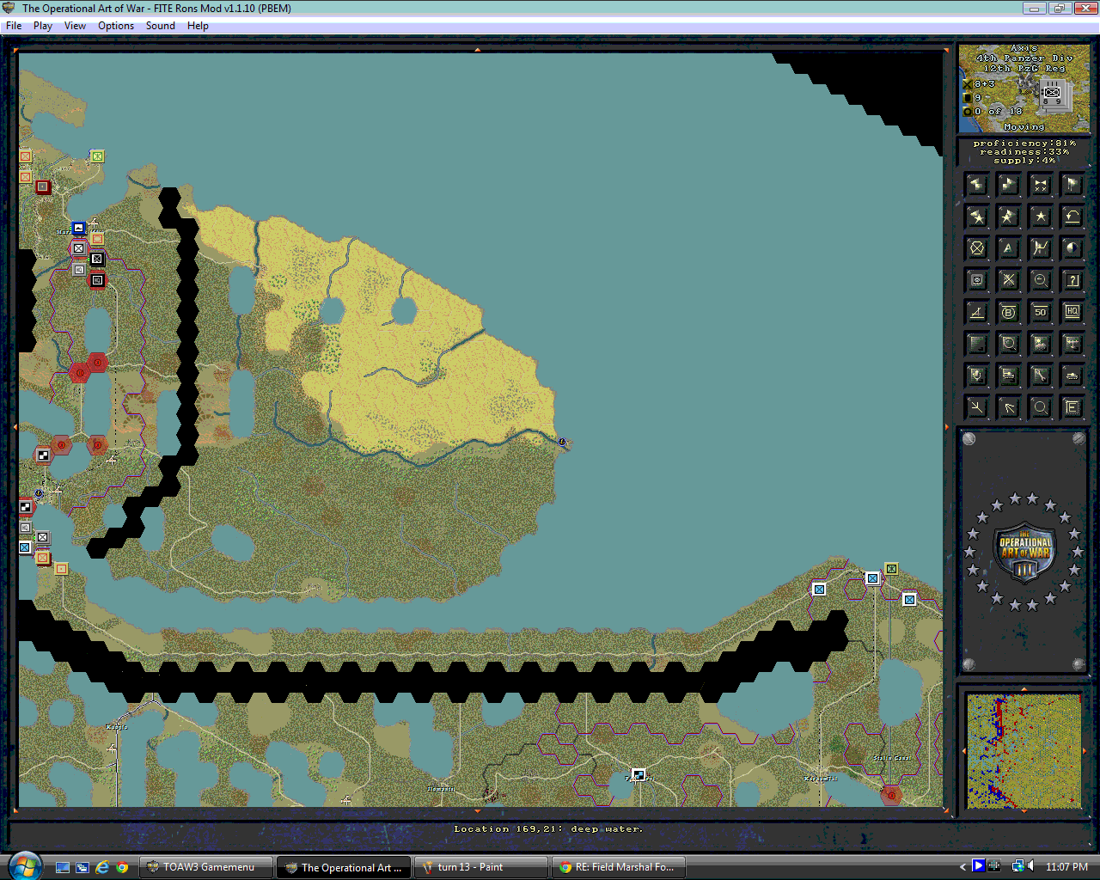This screenshot has height=880, width=1100.
Task: Click the 'Moving' unit status text
Action: (1024, 127)
